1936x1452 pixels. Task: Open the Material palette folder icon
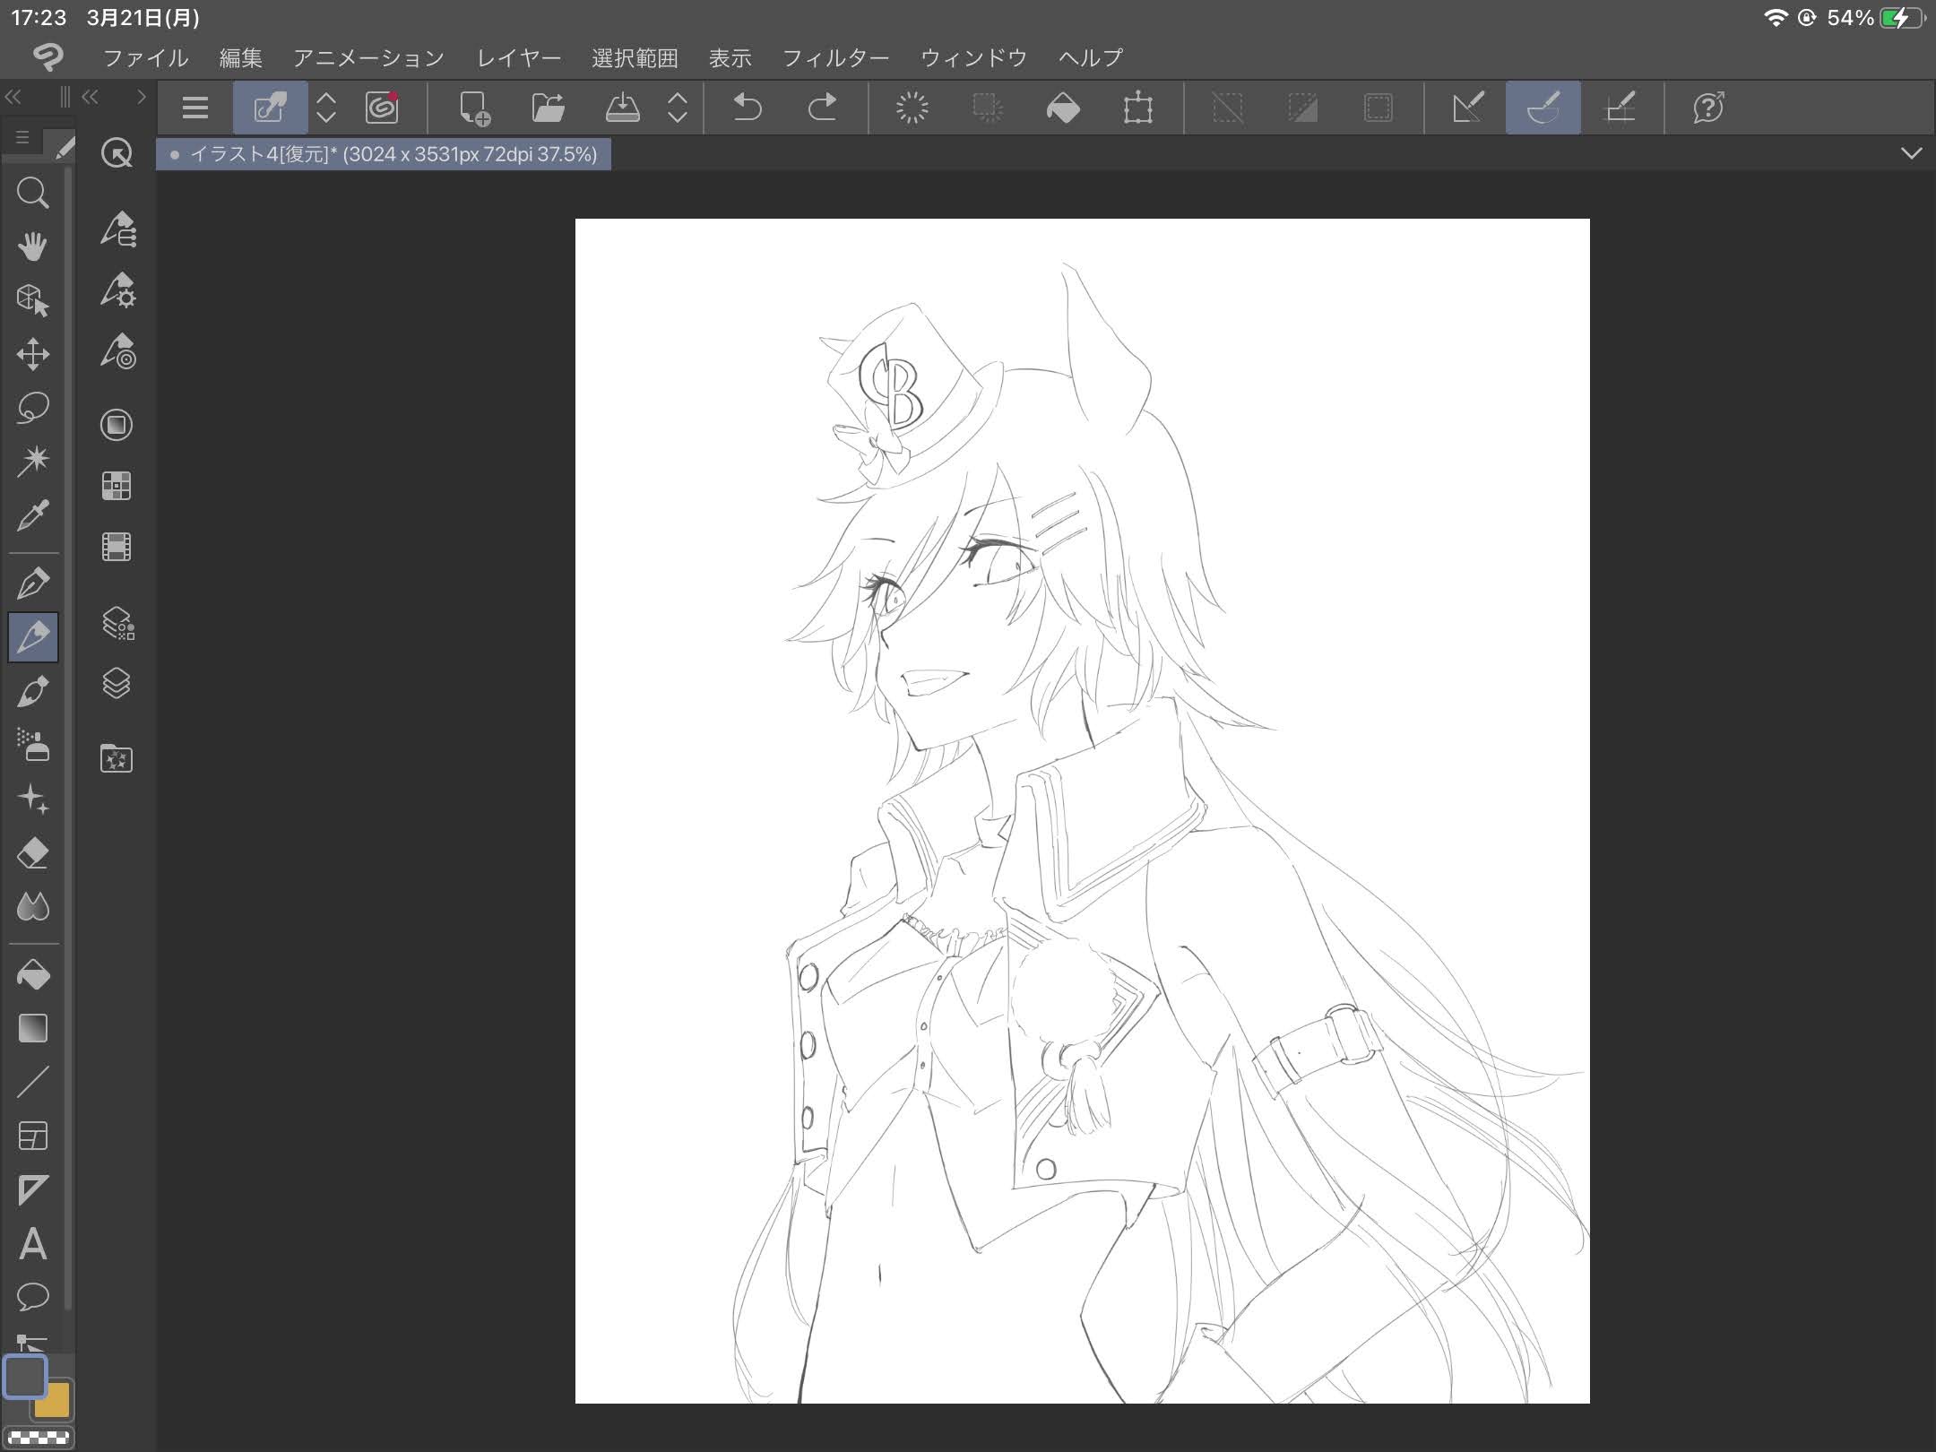(x=117, y=758)
